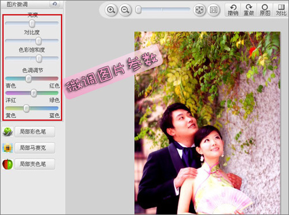Viewport: 289px width, 215px height.
Task: Click the 青色-红色 hue slider handle
Action: click(29, 79)
